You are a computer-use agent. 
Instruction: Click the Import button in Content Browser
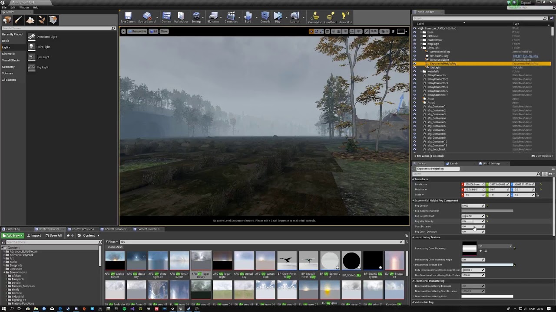tap(33, 236)
